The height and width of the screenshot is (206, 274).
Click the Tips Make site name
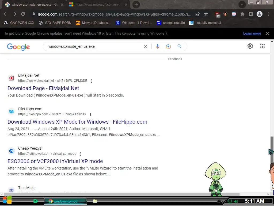coord(27,188)
